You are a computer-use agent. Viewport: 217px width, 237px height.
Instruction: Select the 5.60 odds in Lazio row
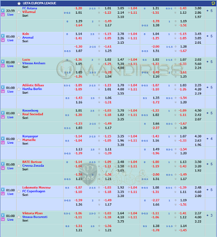[x=198, y=64]
